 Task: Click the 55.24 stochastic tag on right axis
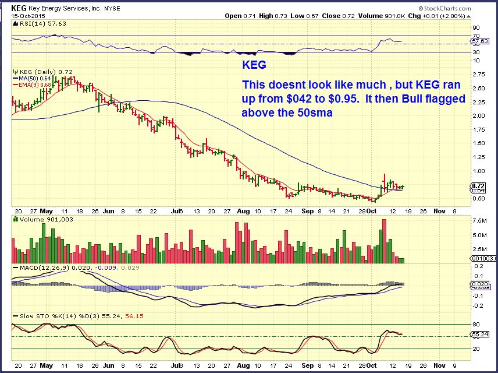[479, 334]
